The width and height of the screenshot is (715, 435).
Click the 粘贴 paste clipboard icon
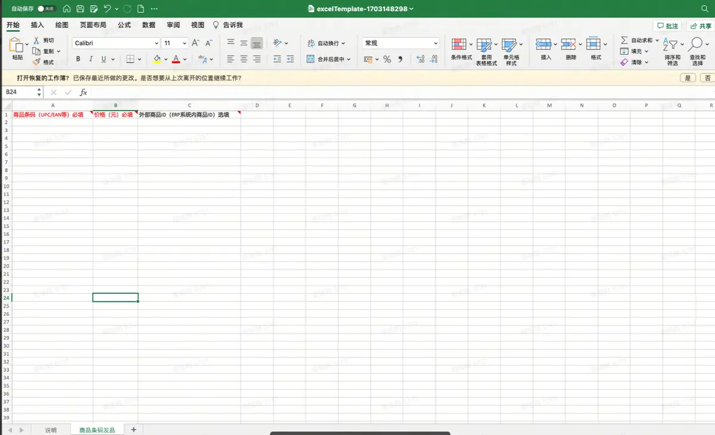[16, 45]
